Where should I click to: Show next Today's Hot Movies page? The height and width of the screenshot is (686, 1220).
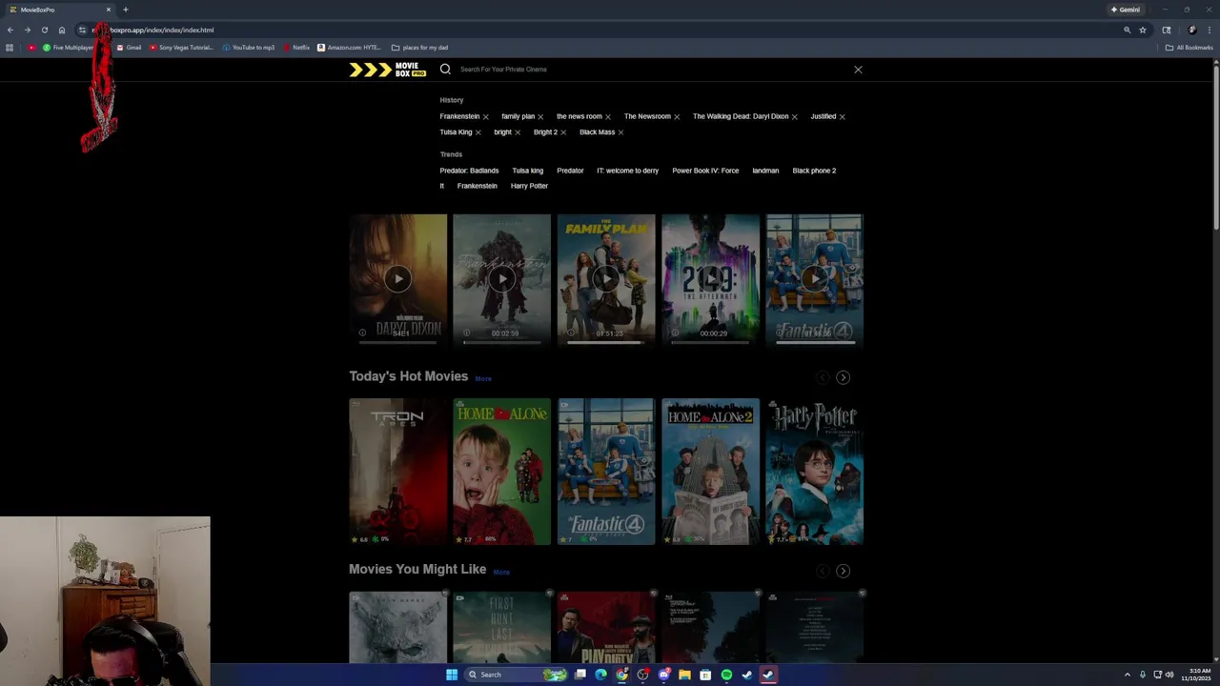(x=843, y=377)
